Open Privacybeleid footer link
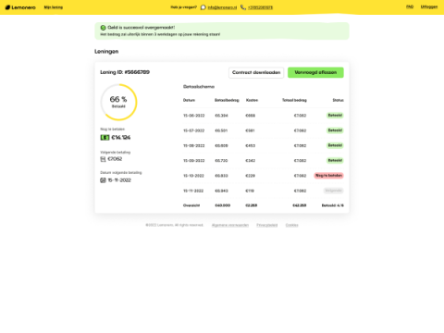Image resolution: width=444 pixels, height=333 pixels. (267, 225)
